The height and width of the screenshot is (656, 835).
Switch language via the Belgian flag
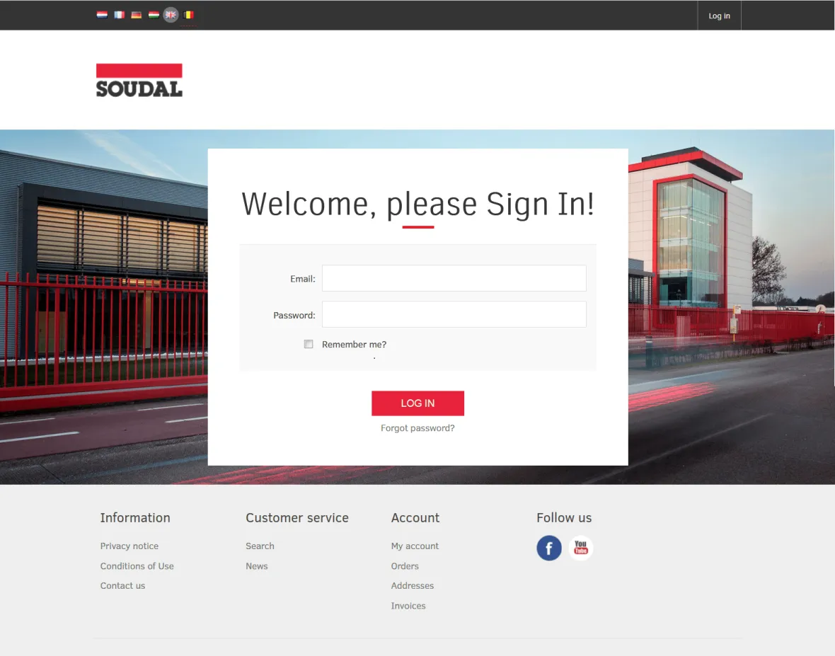(188, 15)
